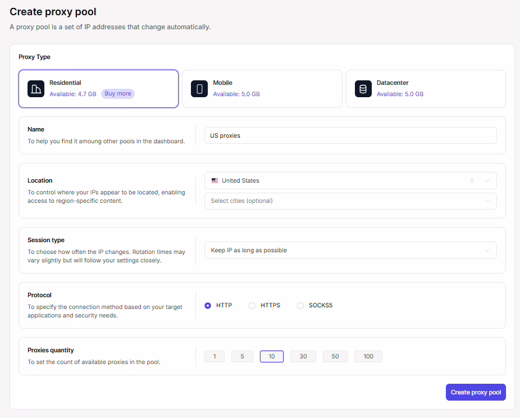Pick 30 as the proxies quantity
The width and height of the screenshot is (520, 418).
pyautogui.click(x=303, y=357)
